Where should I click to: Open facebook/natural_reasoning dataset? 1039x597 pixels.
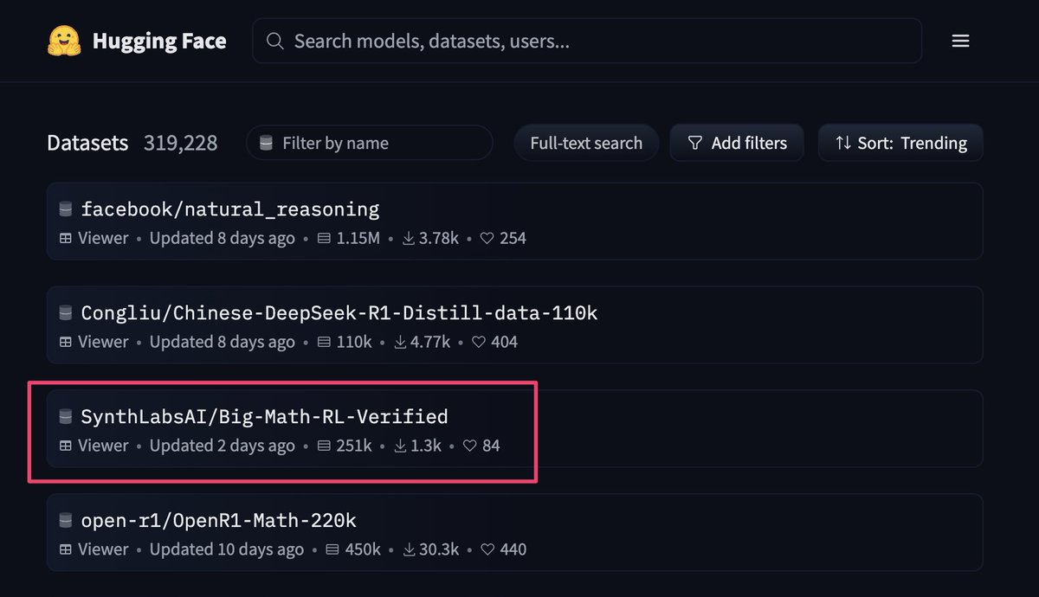point(230,209)
